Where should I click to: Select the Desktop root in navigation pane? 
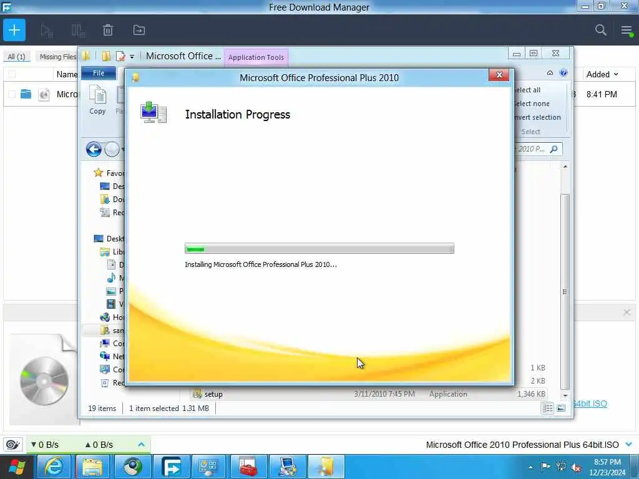point(109,239)
